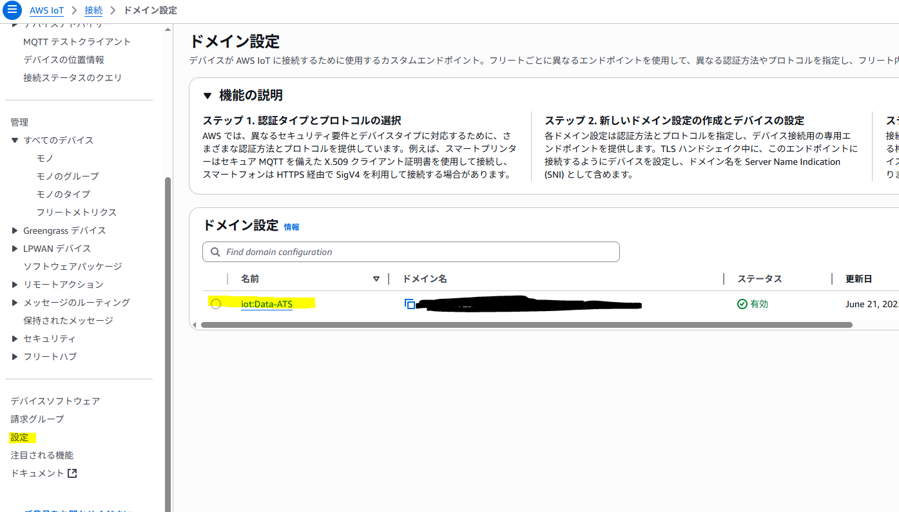The image size is (899, 512).
Task: Open デバイスソフトウェア in the sidebar
Action: pyautogui.click(x=55, y=401)
